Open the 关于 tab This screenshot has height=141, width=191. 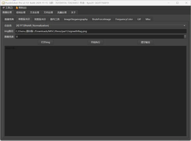point(73,12)
